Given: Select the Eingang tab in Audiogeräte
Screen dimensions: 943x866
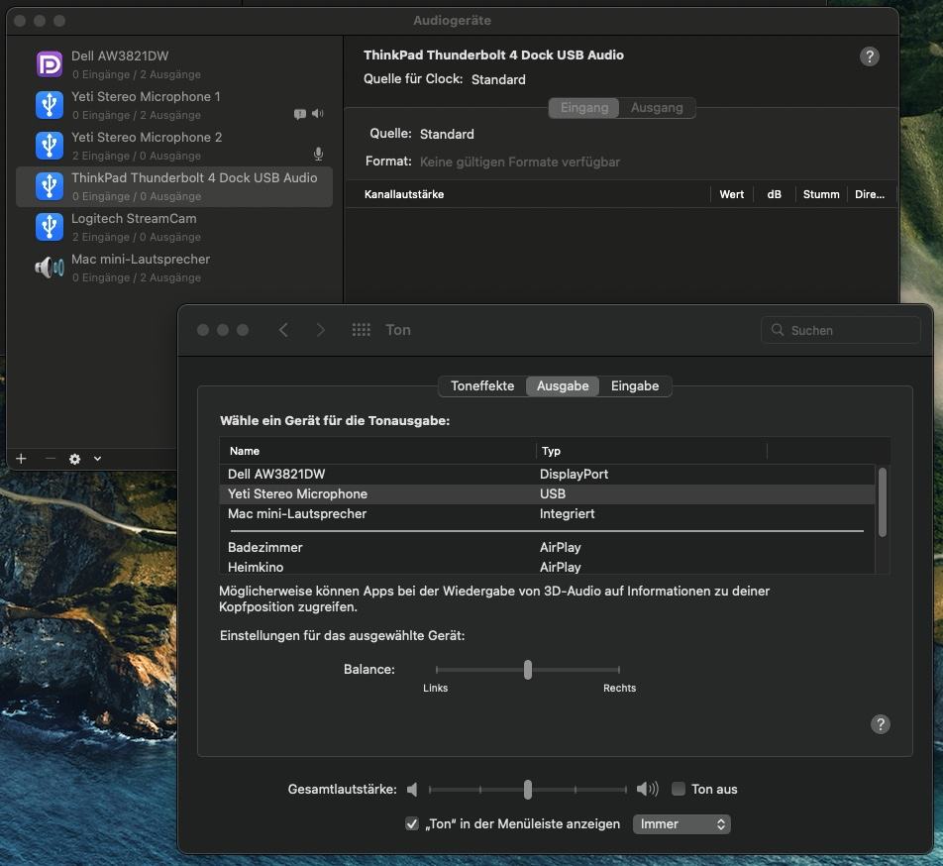Looking at the screenshot, I should tap(584, 108).
